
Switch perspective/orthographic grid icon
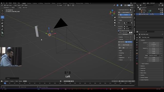coord(115,25)
